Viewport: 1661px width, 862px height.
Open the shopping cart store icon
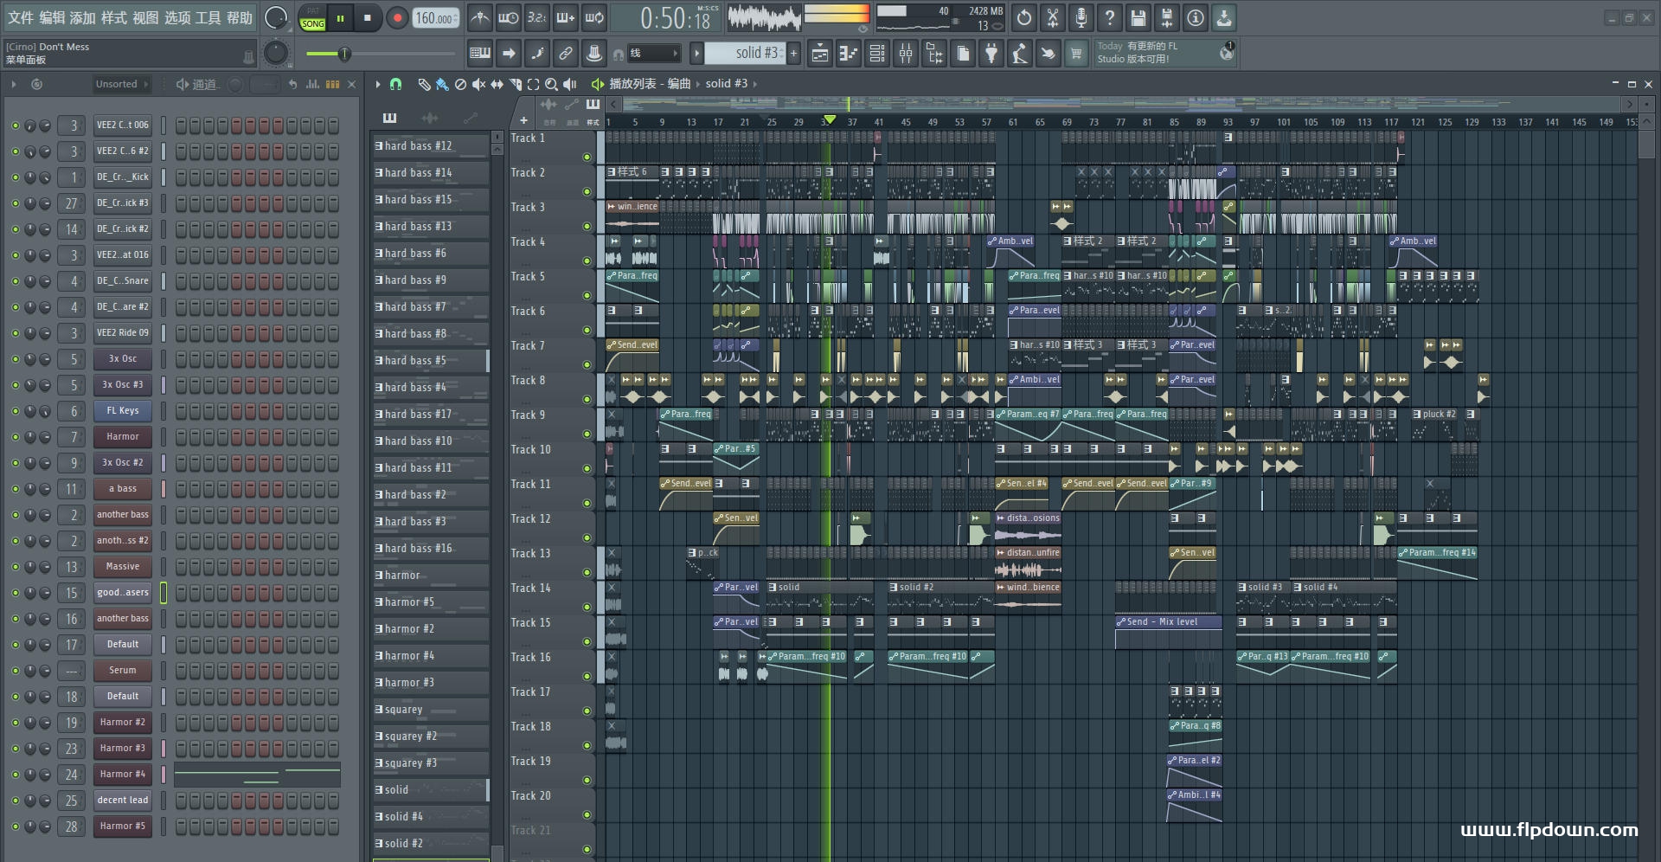[x=1076, y=54]
